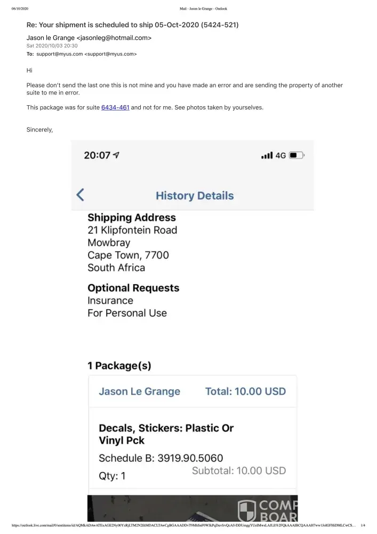Click the Decals, Stickers item name
The image size is (377, 534).
pyautogui.click(x=166, y=434)
